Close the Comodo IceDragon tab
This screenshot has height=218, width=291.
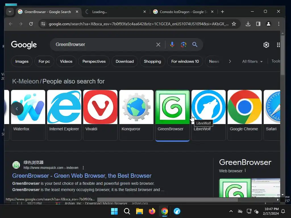pos(212,12)
